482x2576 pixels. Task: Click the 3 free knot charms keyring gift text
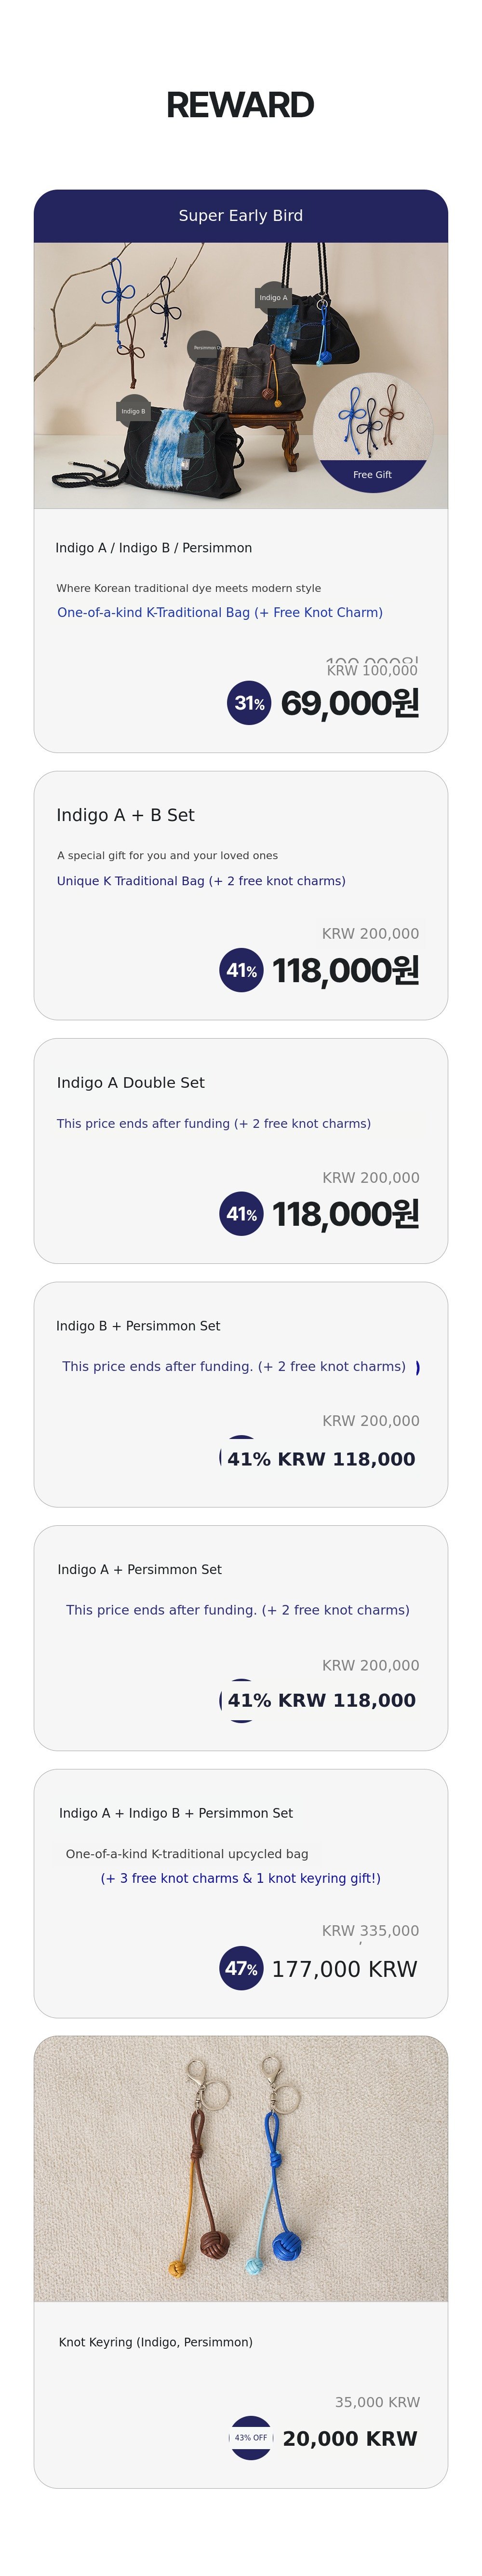[241, 1878]
